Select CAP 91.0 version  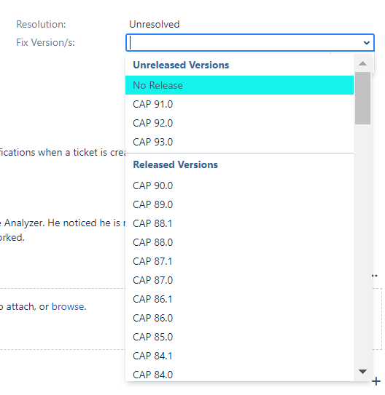click(x=239, y=104)
